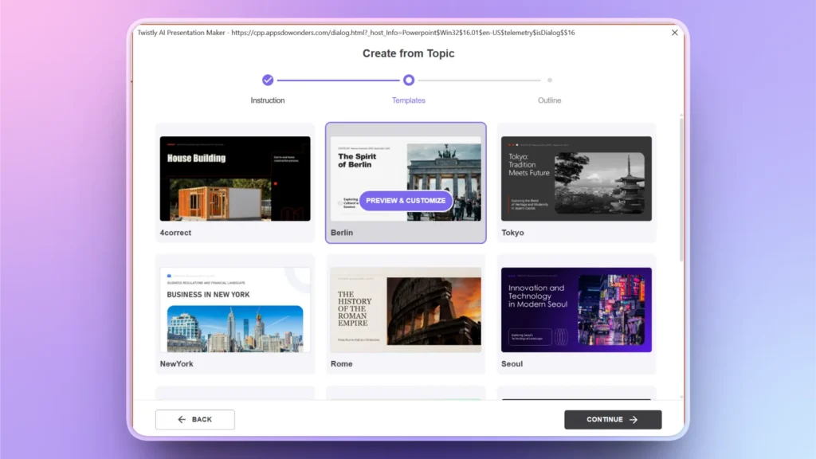The image size is (816, 459).
Task: Click the completed Instruction step checkmark
Action: coord(268,80)
